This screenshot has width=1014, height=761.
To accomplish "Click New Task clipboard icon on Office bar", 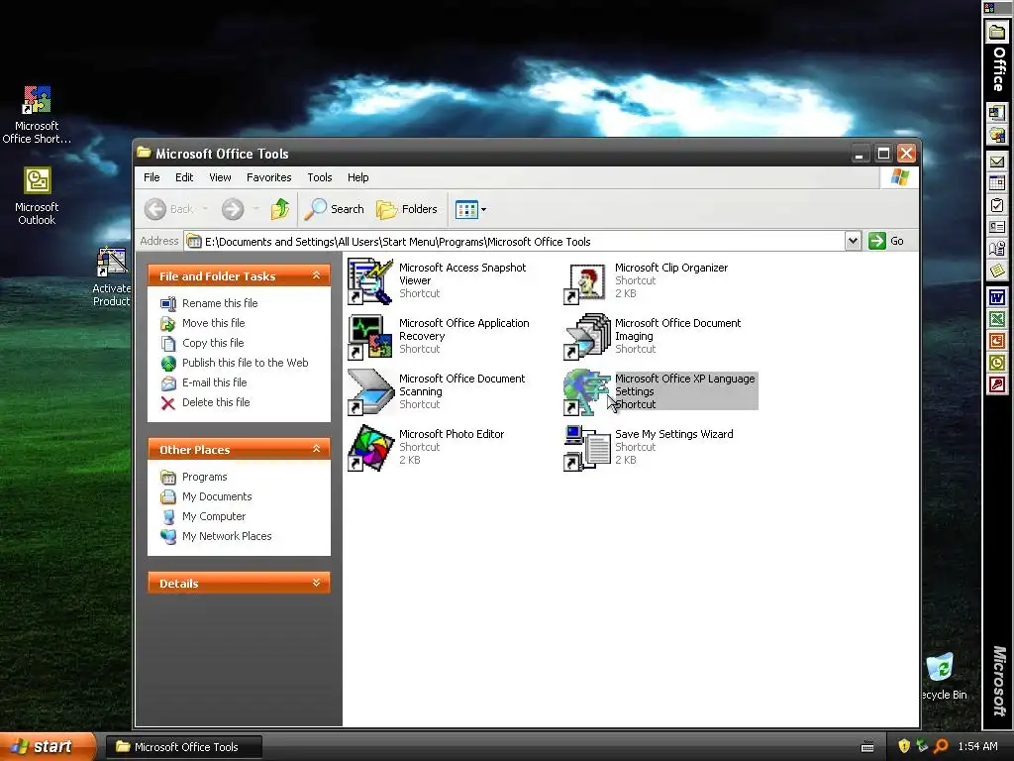I will click(x=996, y=205).
